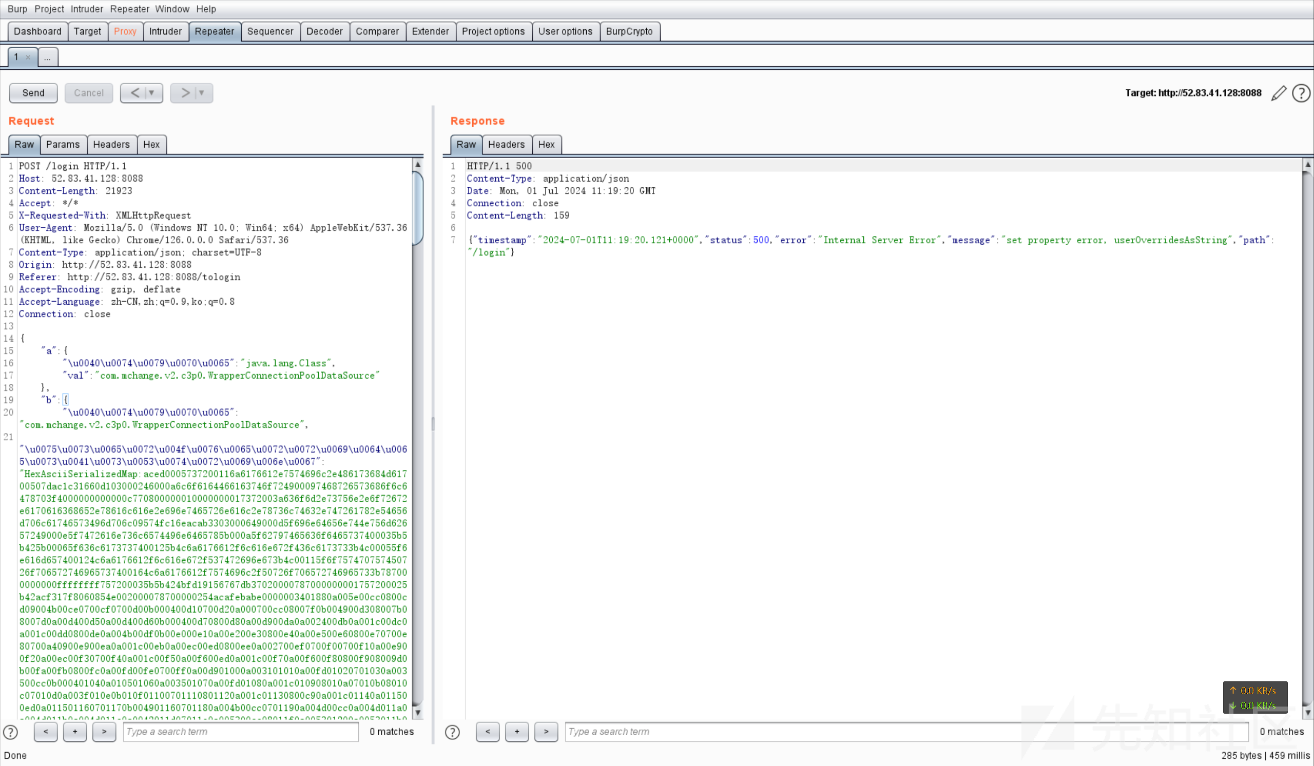The image size is (1314, 766).
Task: Open response search options plus button
Action: click(x=517, y=732)
